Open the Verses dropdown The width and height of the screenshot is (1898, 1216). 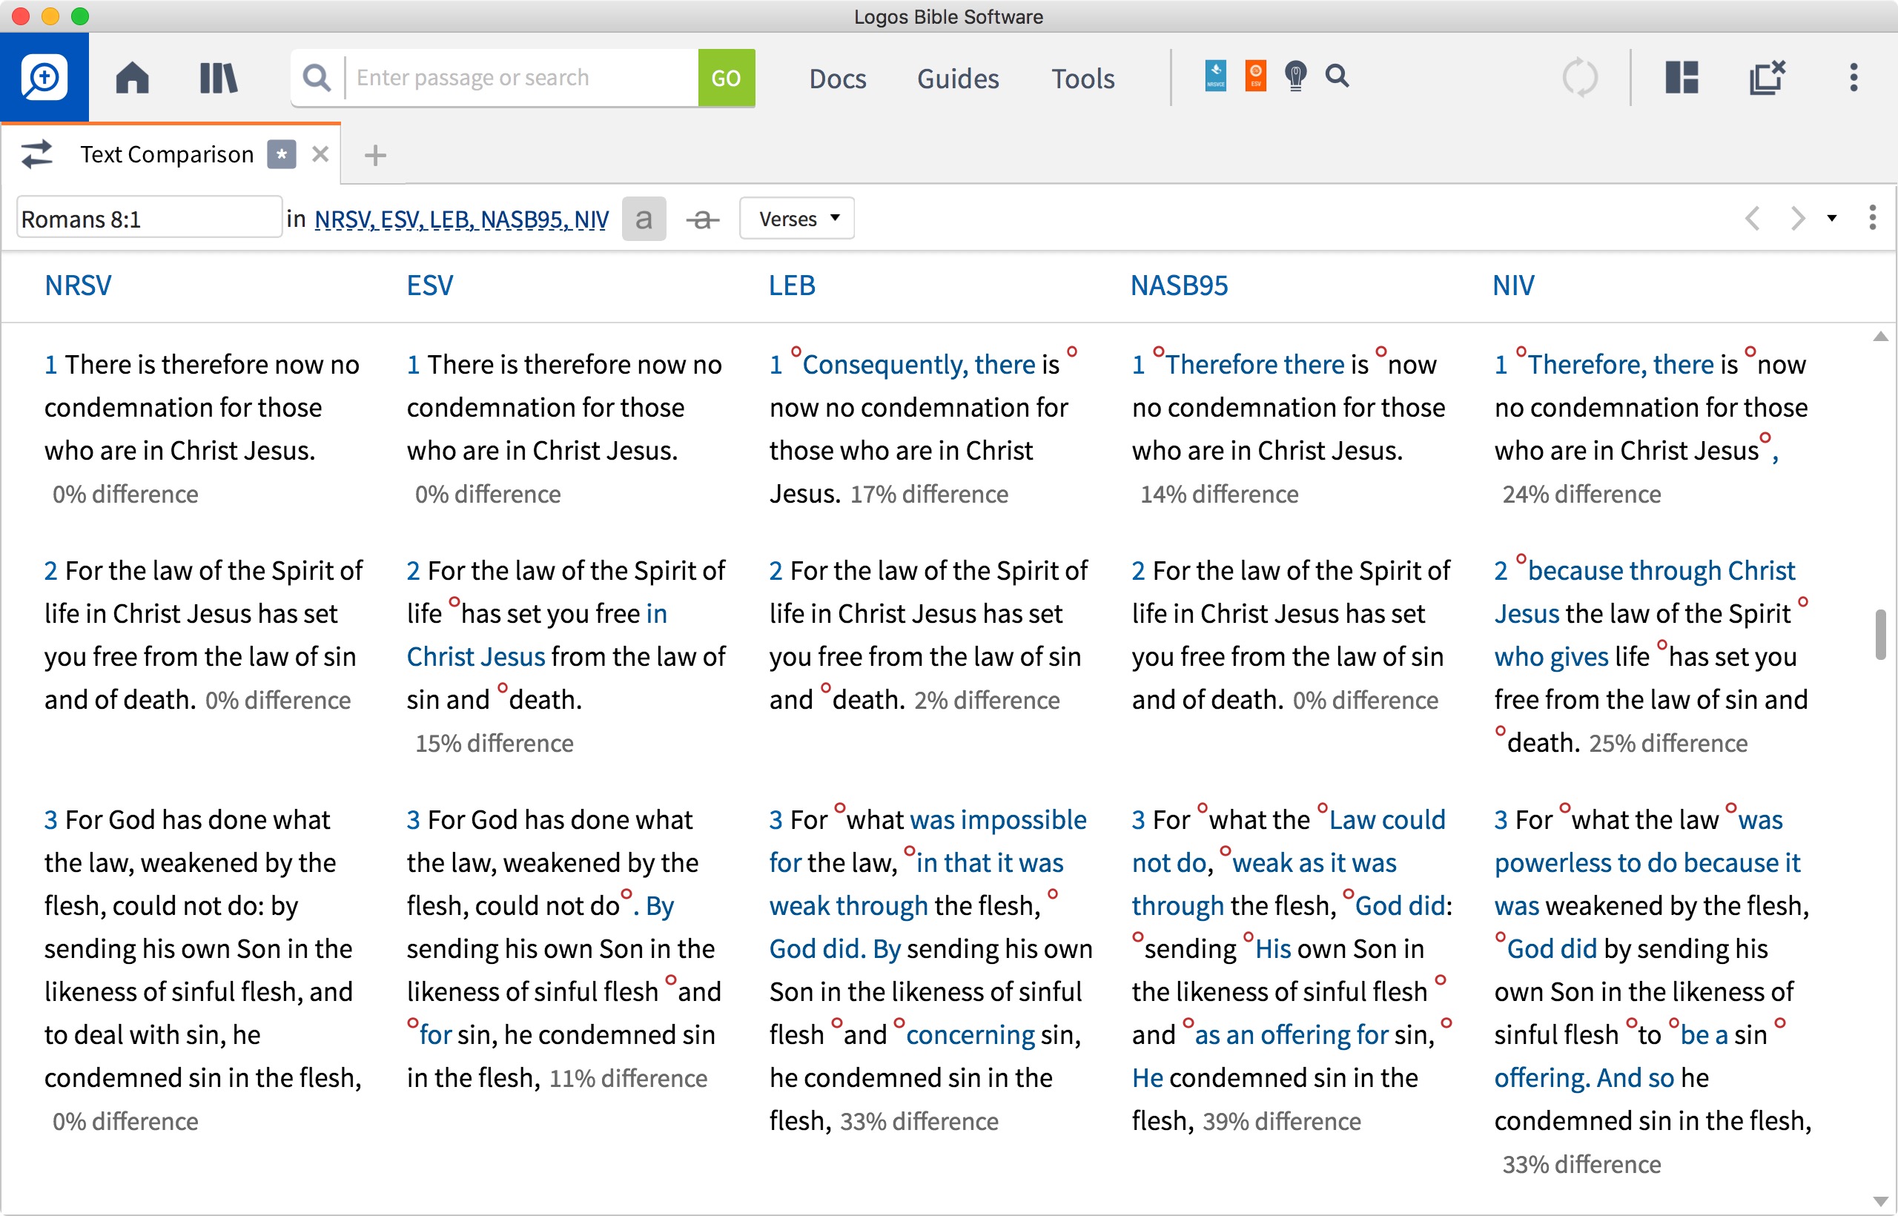pyautogui.click(x=796, y=219)
